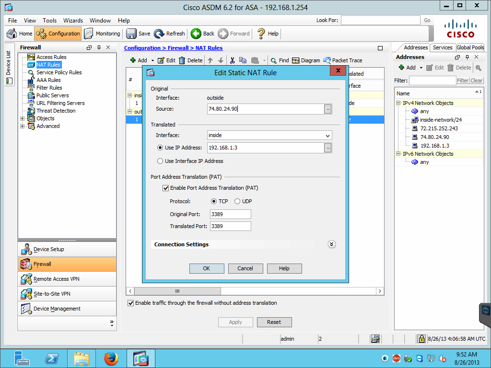
Task: Switch to the Global Pools tab
Action: [x=470, y=47]
